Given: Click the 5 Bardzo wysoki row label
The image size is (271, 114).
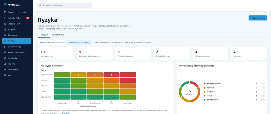Looking at the screenshot, I should click(x=47, y=75).
